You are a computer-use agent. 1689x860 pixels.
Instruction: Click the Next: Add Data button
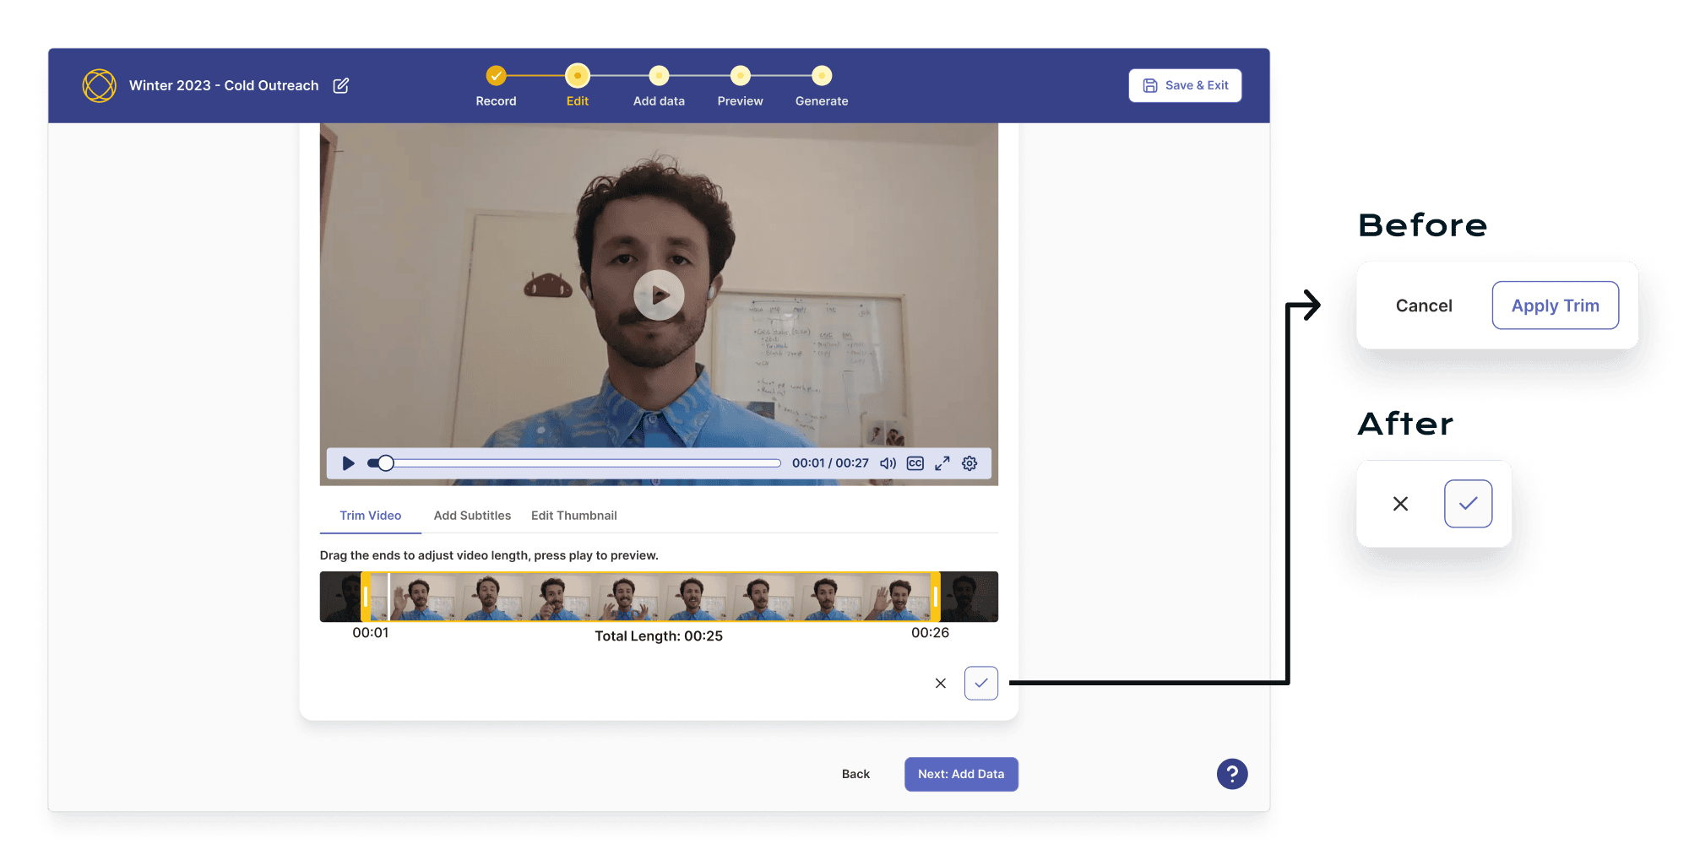[961, 774]
